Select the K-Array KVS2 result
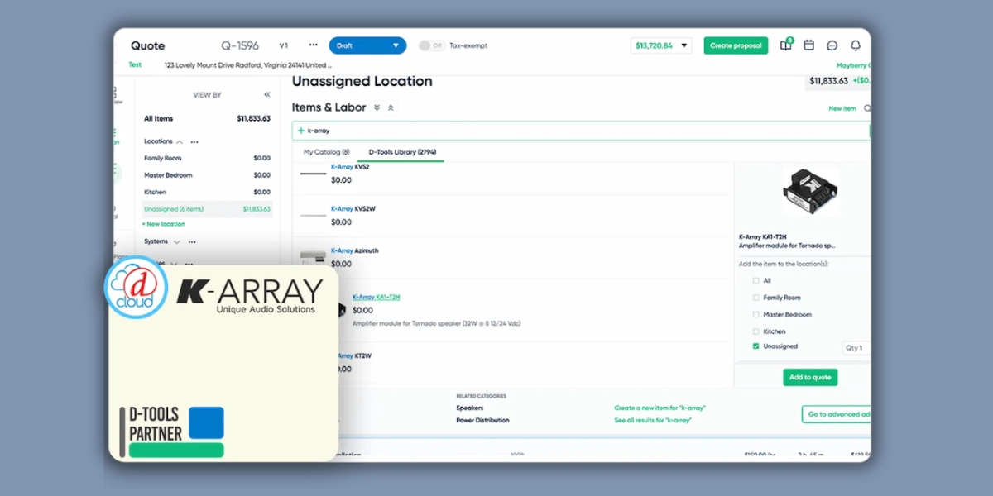This screenshot has width=993, height=496. tap(350, 166)
